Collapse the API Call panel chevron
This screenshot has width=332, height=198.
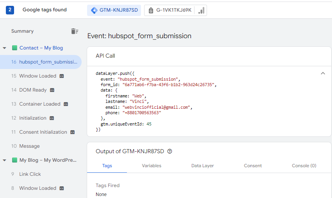tap(323, 73)
